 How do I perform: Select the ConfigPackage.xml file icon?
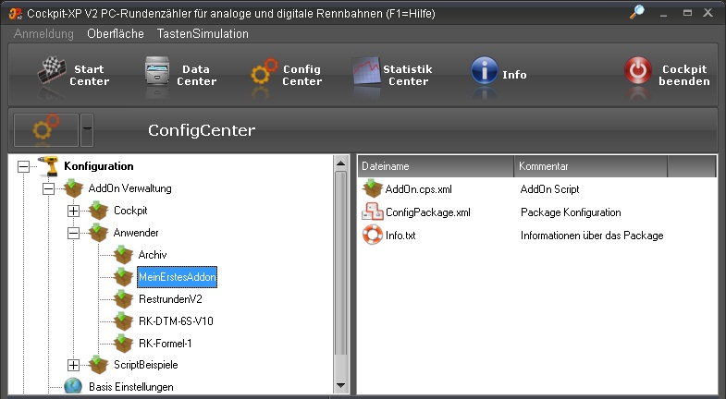pyautogui.click(x=373, y=212)
